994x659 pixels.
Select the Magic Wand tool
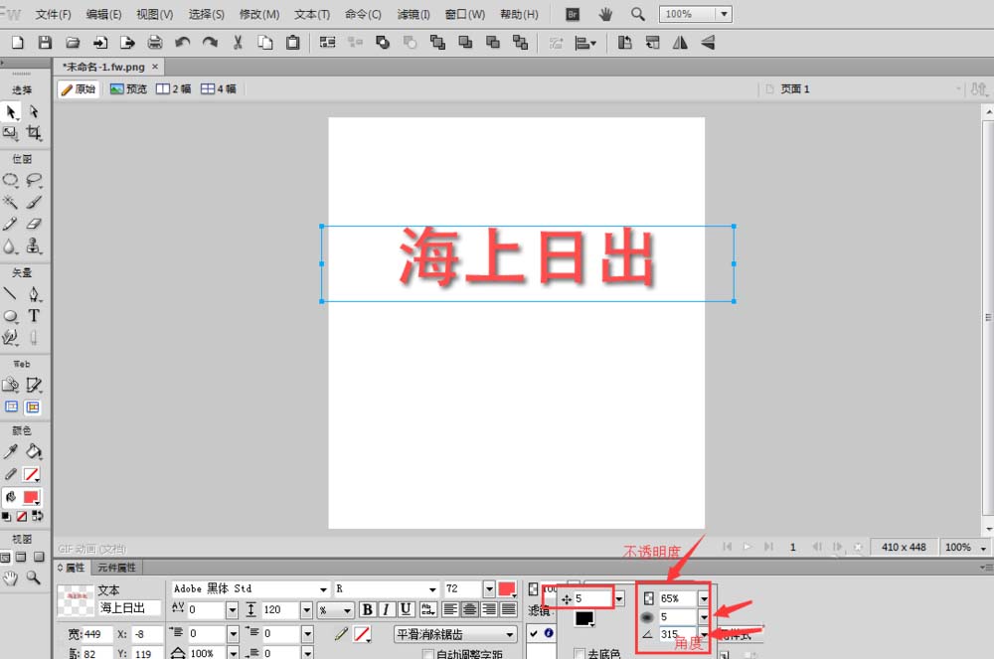pos(10,200)
